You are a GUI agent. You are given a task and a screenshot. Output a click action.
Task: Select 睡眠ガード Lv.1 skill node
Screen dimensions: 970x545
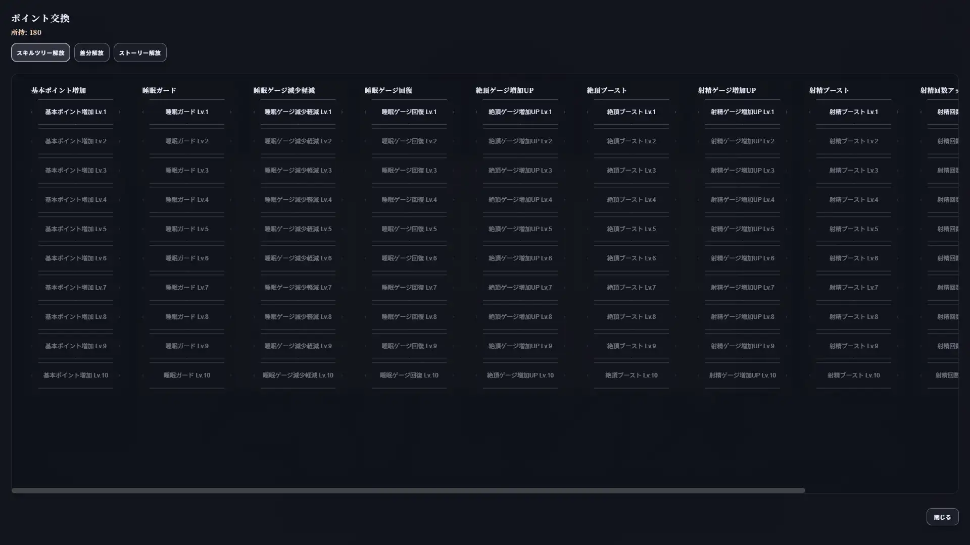pyautogui.click(x=187, y=112)
